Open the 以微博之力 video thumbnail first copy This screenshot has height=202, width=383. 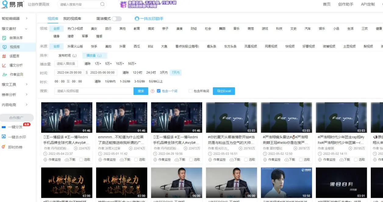point(66,183)
